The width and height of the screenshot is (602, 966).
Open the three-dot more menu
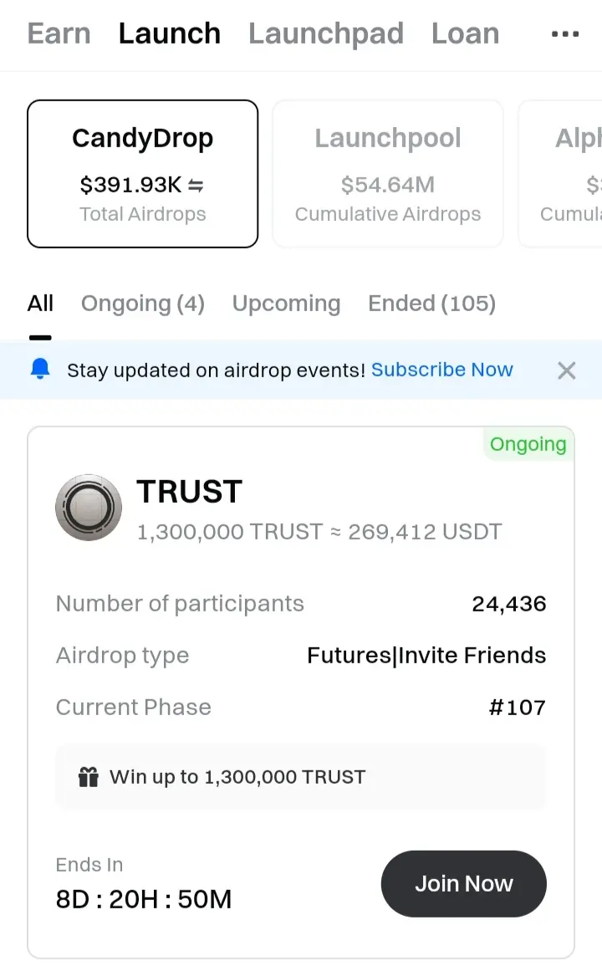pyautogui.click(x=565, y=34)
